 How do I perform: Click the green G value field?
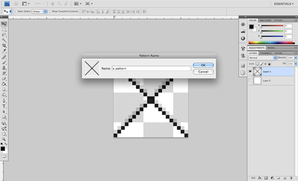(x=288, y=31)
